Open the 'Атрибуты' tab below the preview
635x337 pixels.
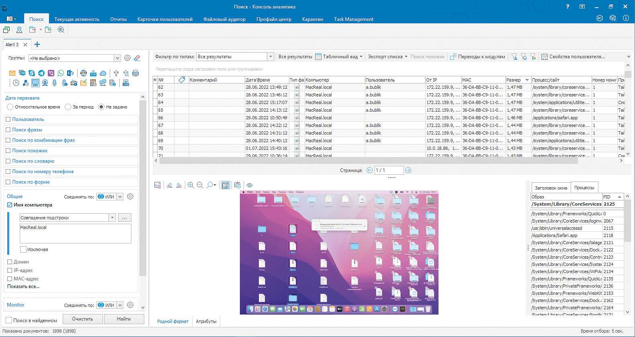coord(206,321)
